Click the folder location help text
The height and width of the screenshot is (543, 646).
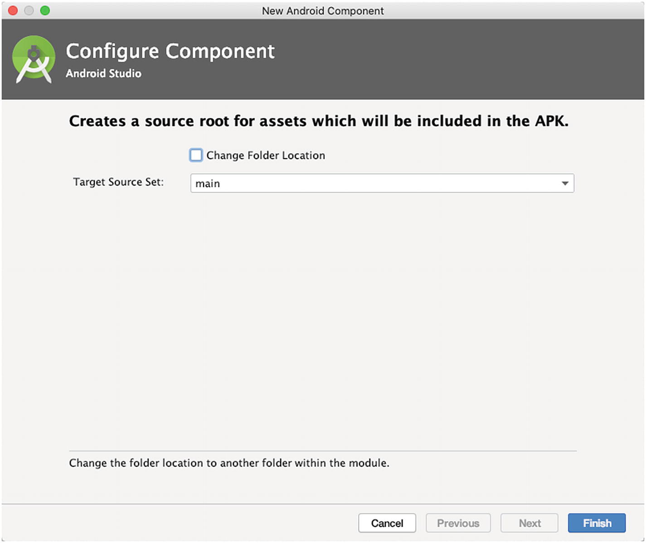click(x=229, y=463)
